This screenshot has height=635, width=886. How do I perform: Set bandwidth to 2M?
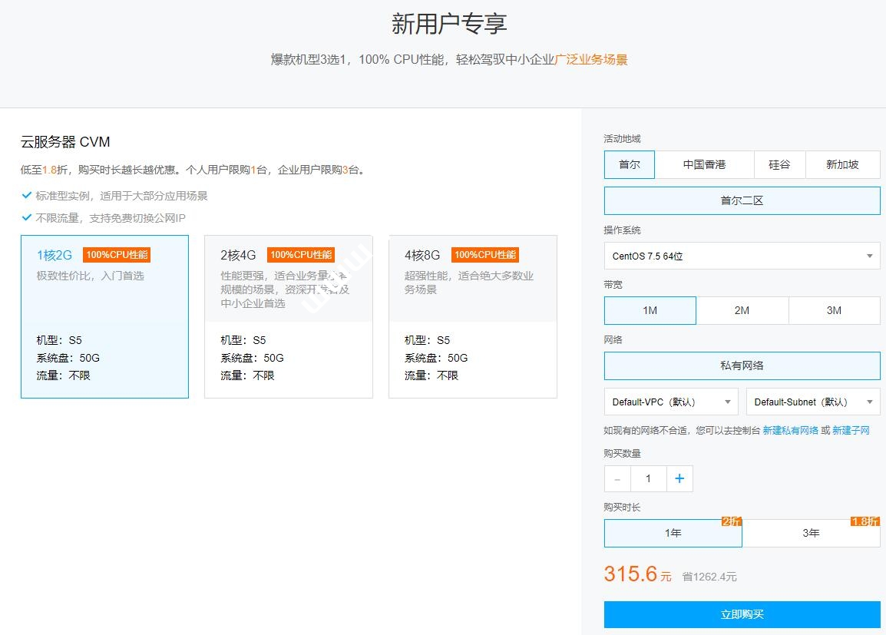coord(742,310)
